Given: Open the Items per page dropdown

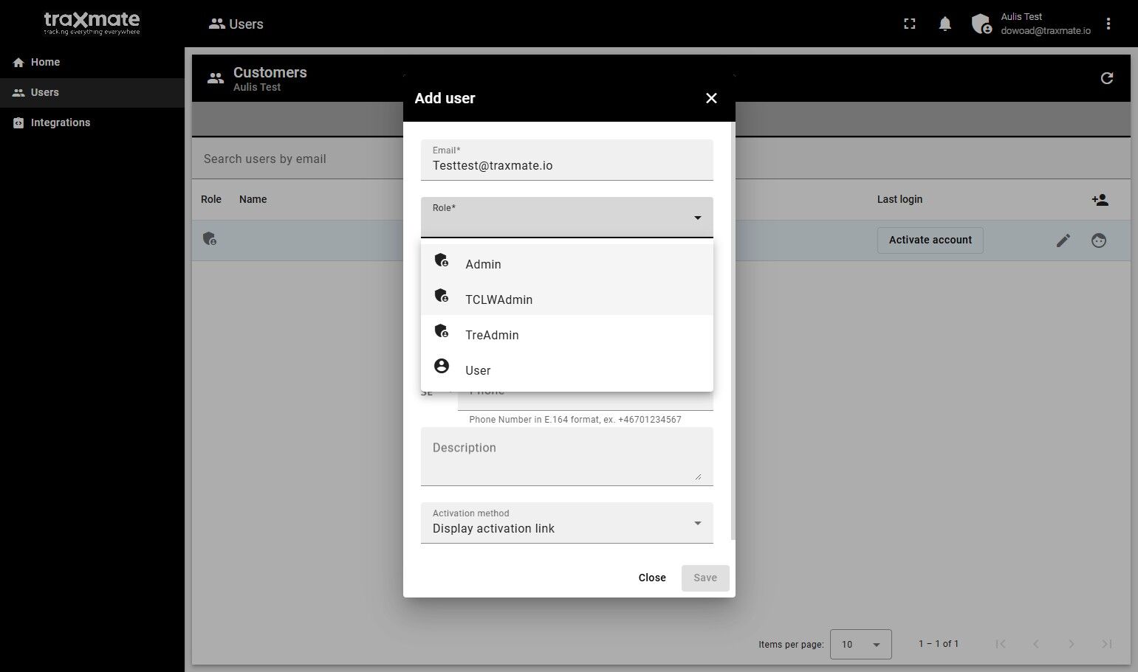Looking at the screenshot, I should (x=861, y=644).
